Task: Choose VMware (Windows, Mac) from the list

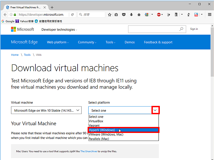Action: [123, 135]
